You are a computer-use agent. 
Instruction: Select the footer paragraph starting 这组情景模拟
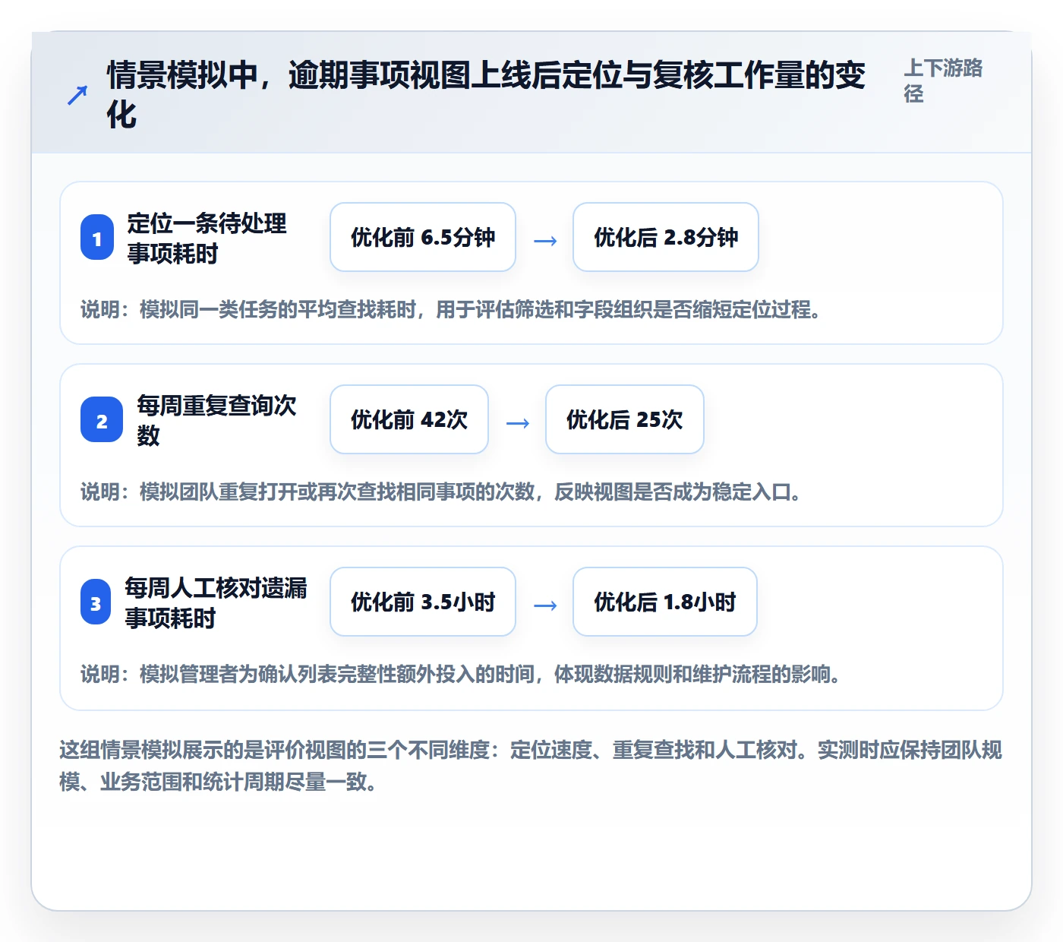click(x=531, y=766)
